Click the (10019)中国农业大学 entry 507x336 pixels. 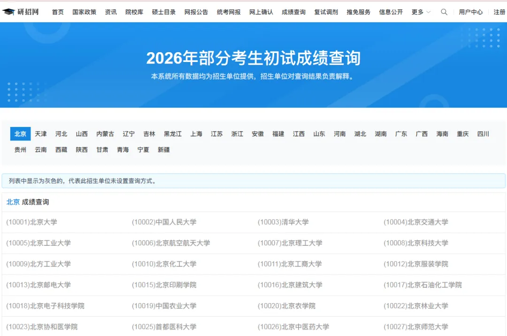click(x=164, y=306)
